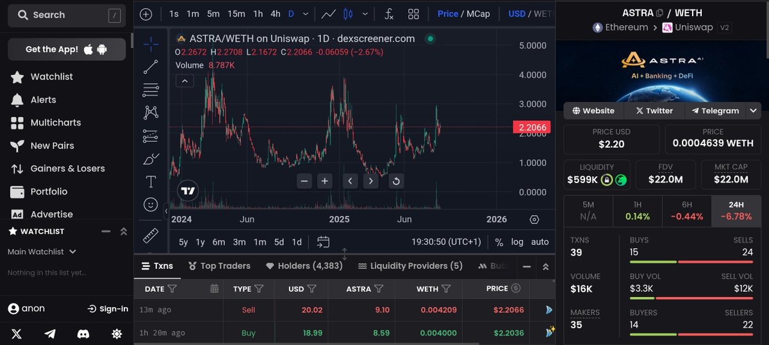Set chart range to 3m
The height and width of the screenshot is (345, 769).
tap(239, 242)
